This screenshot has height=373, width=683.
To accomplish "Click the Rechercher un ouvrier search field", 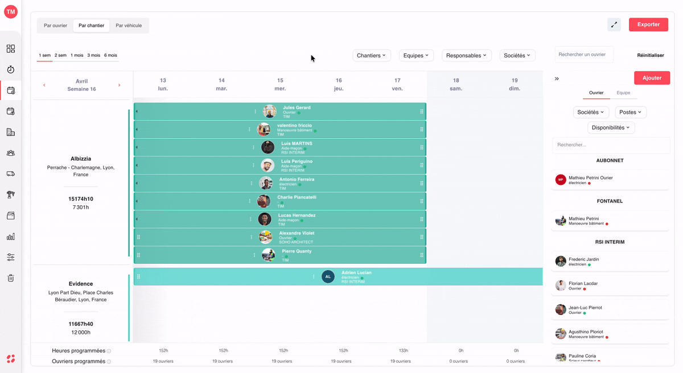I will coord(584,55).
